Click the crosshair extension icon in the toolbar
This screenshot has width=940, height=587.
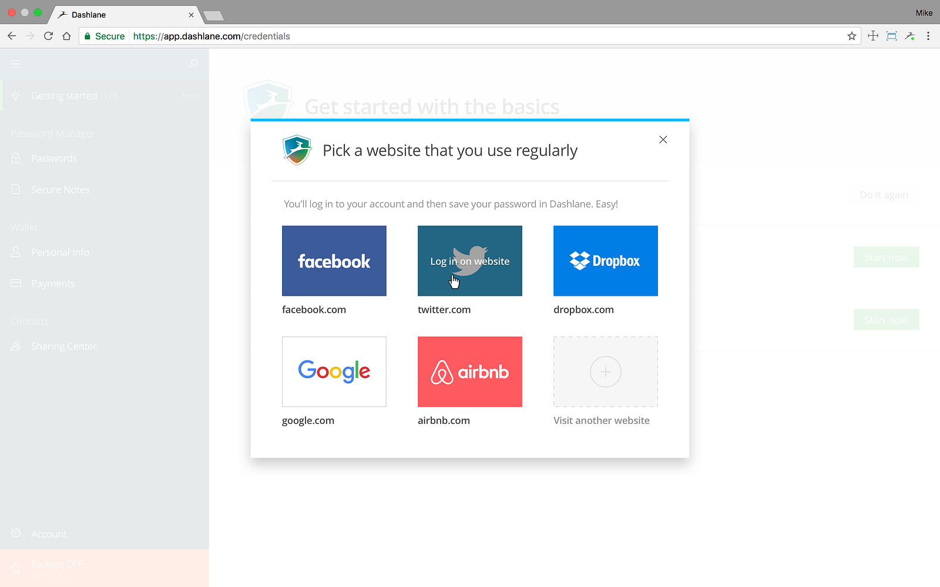pos(873,36)
